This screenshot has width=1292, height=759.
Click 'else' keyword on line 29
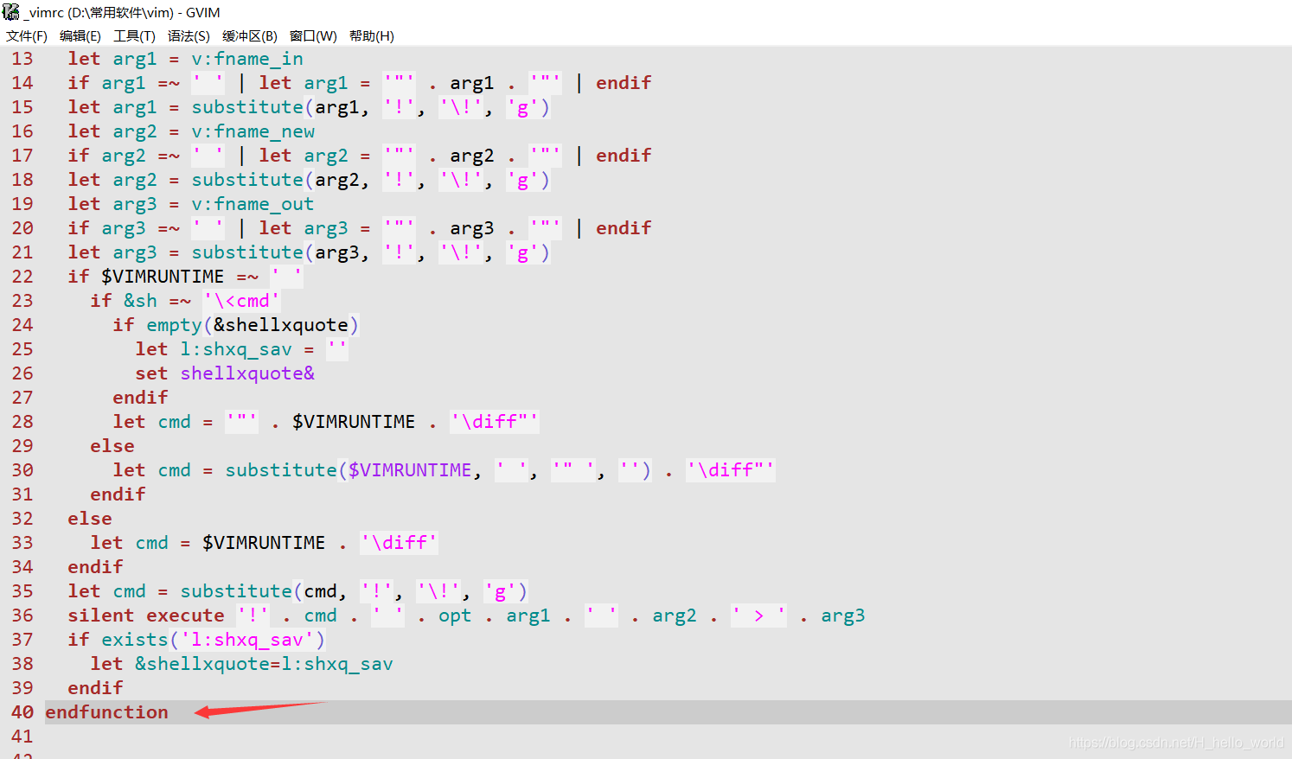(112, 446)
